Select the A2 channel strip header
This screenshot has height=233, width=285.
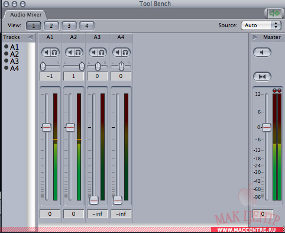(x=74, y=37)
